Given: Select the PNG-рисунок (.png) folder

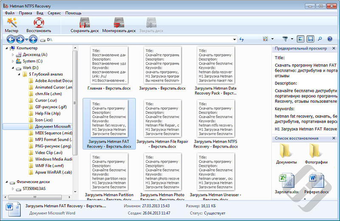Looking at the screenshot, I should [50, 146].
